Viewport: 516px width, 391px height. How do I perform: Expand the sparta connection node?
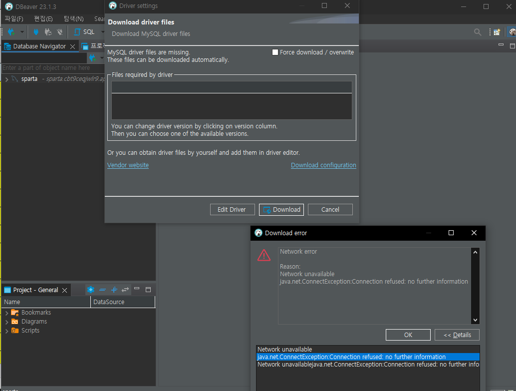(x=6, y=79)
